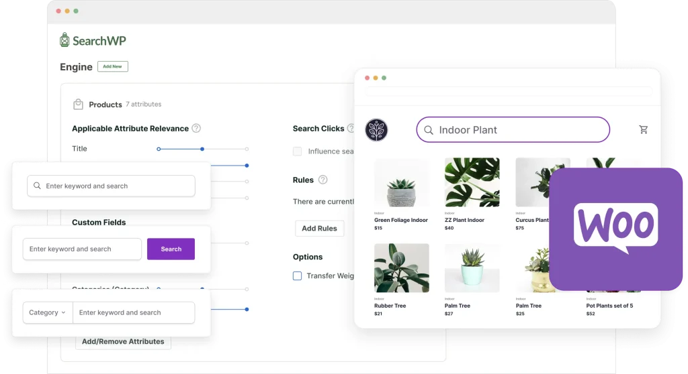Focus the top Enter keyword and search field
The image size is (688, 374).
pos(111,186)
